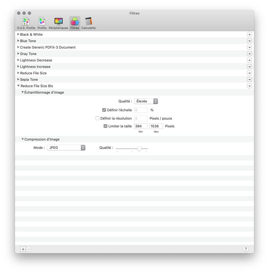Open the Périphériques pane
Screen dimensions: 269x273
click(x=58, y=24)
